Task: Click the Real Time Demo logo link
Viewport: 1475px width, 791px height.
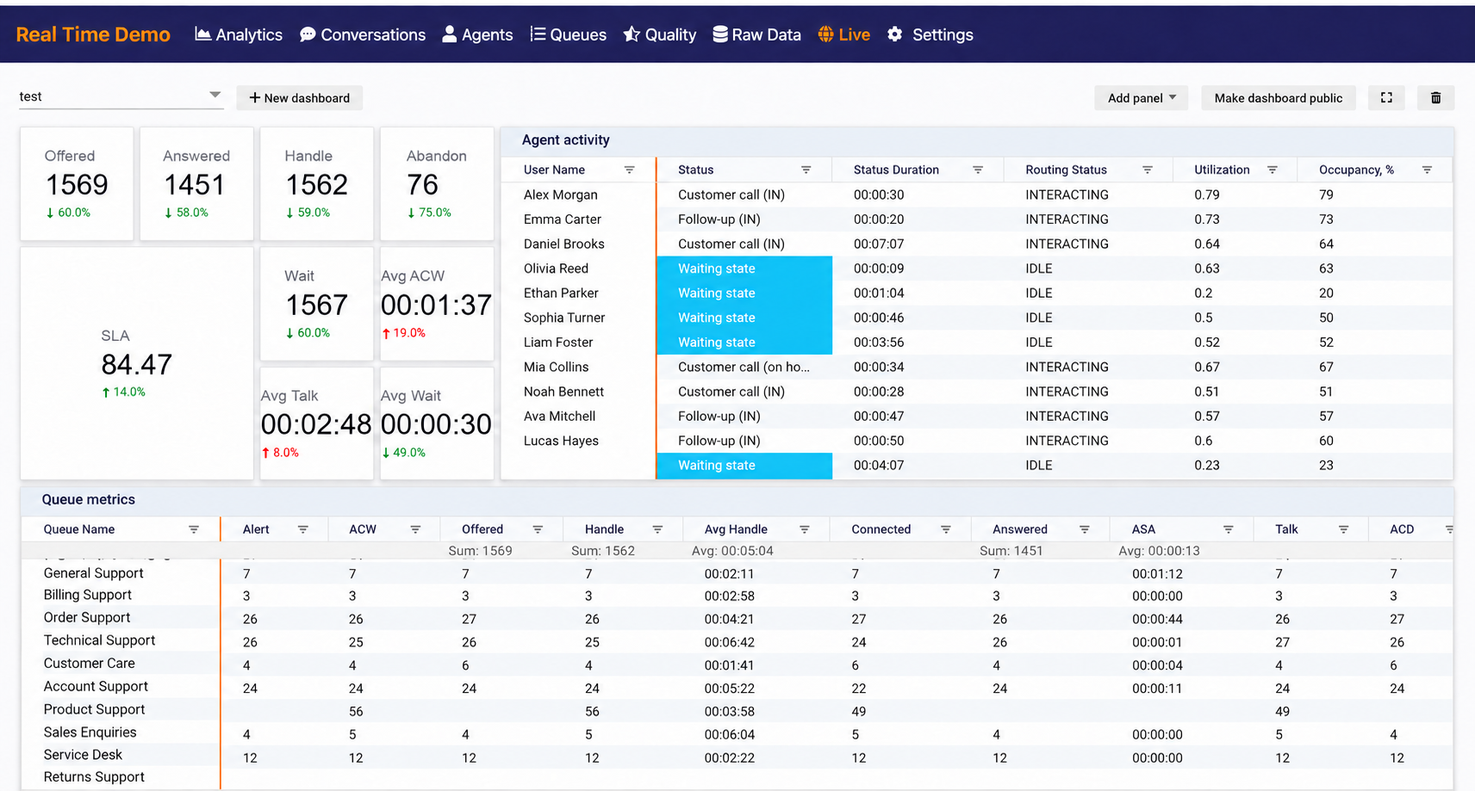Action: pyautogui.click(x=93, y=34)
